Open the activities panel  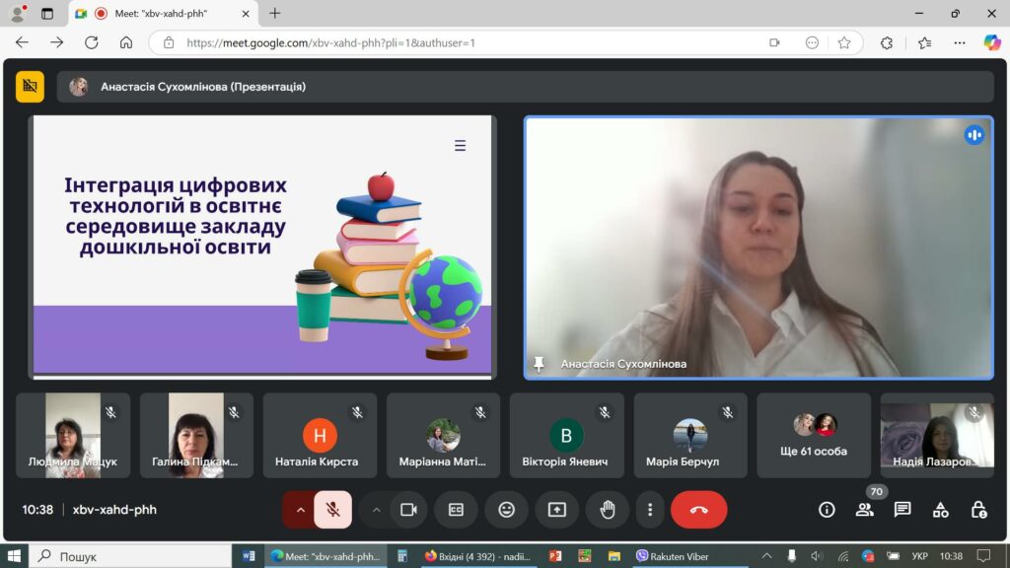pyautogui.click(x=940, y=510)
